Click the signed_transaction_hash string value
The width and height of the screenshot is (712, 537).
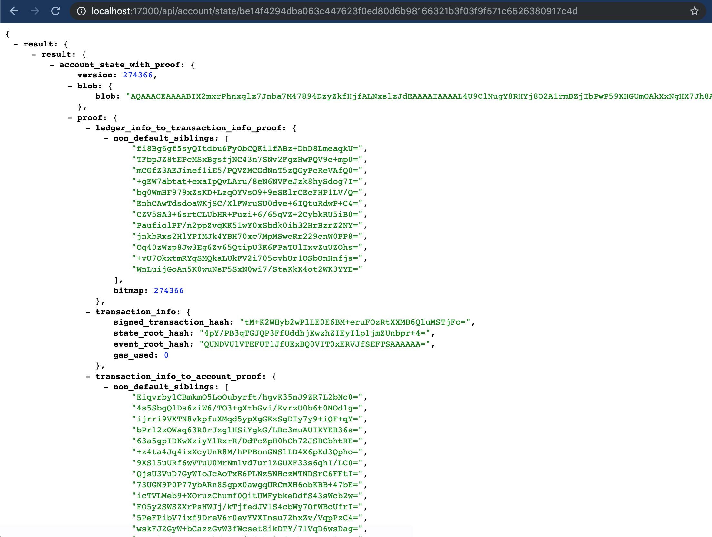coord(355,322)
